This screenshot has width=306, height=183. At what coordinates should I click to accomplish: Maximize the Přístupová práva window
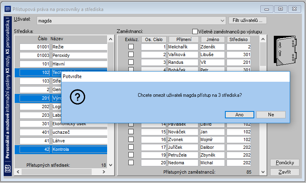pos(280,9)
